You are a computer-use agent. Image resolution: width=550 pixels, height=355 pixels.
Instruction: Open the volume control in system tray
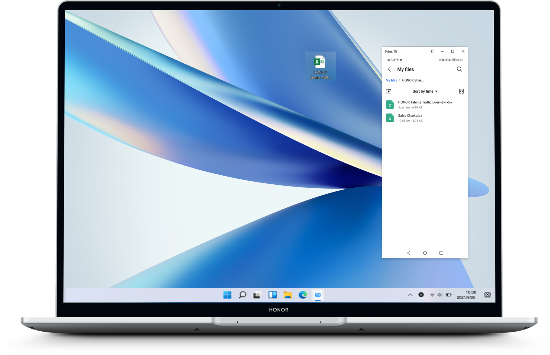point(440,295)
